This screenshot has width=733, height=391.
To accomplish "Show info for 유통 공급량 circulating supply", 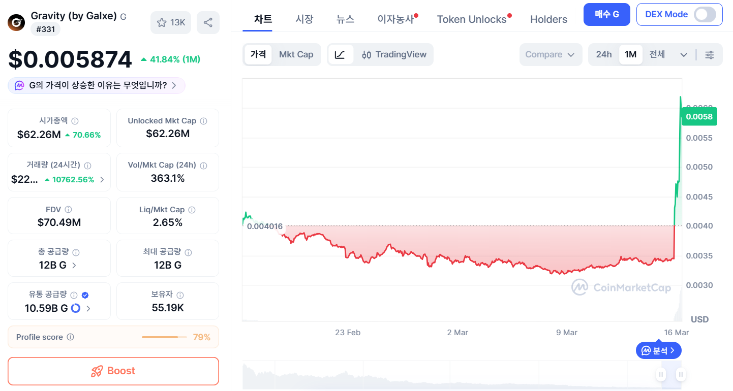I will point(74,295).
